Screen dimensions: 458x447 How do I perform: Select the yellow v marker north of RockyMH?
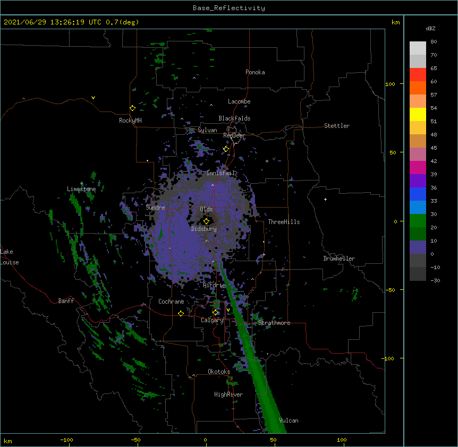pyautogui.click(x=93, y=98)
